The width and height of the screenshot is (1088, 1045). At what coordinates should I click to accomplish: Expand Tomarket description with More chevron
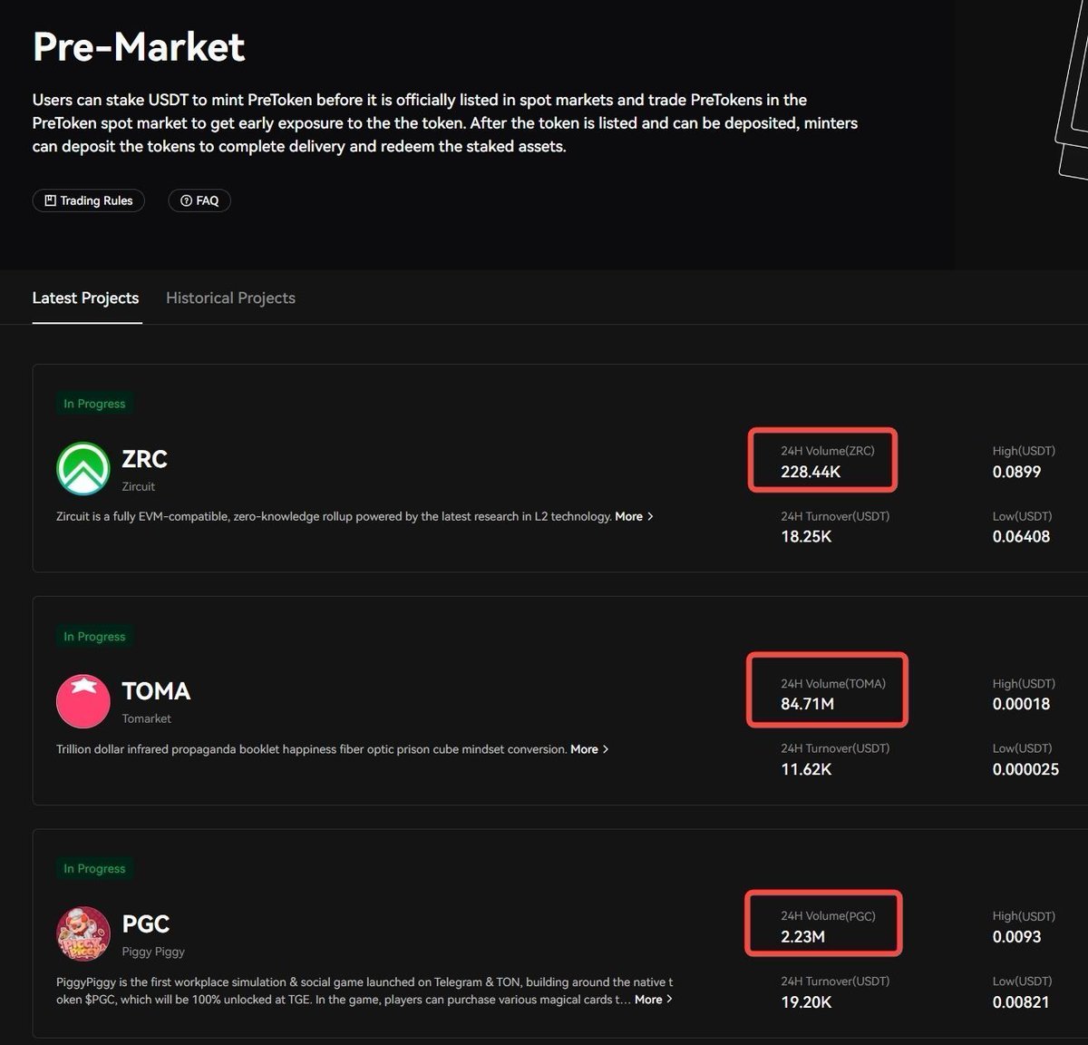[589, 749]
